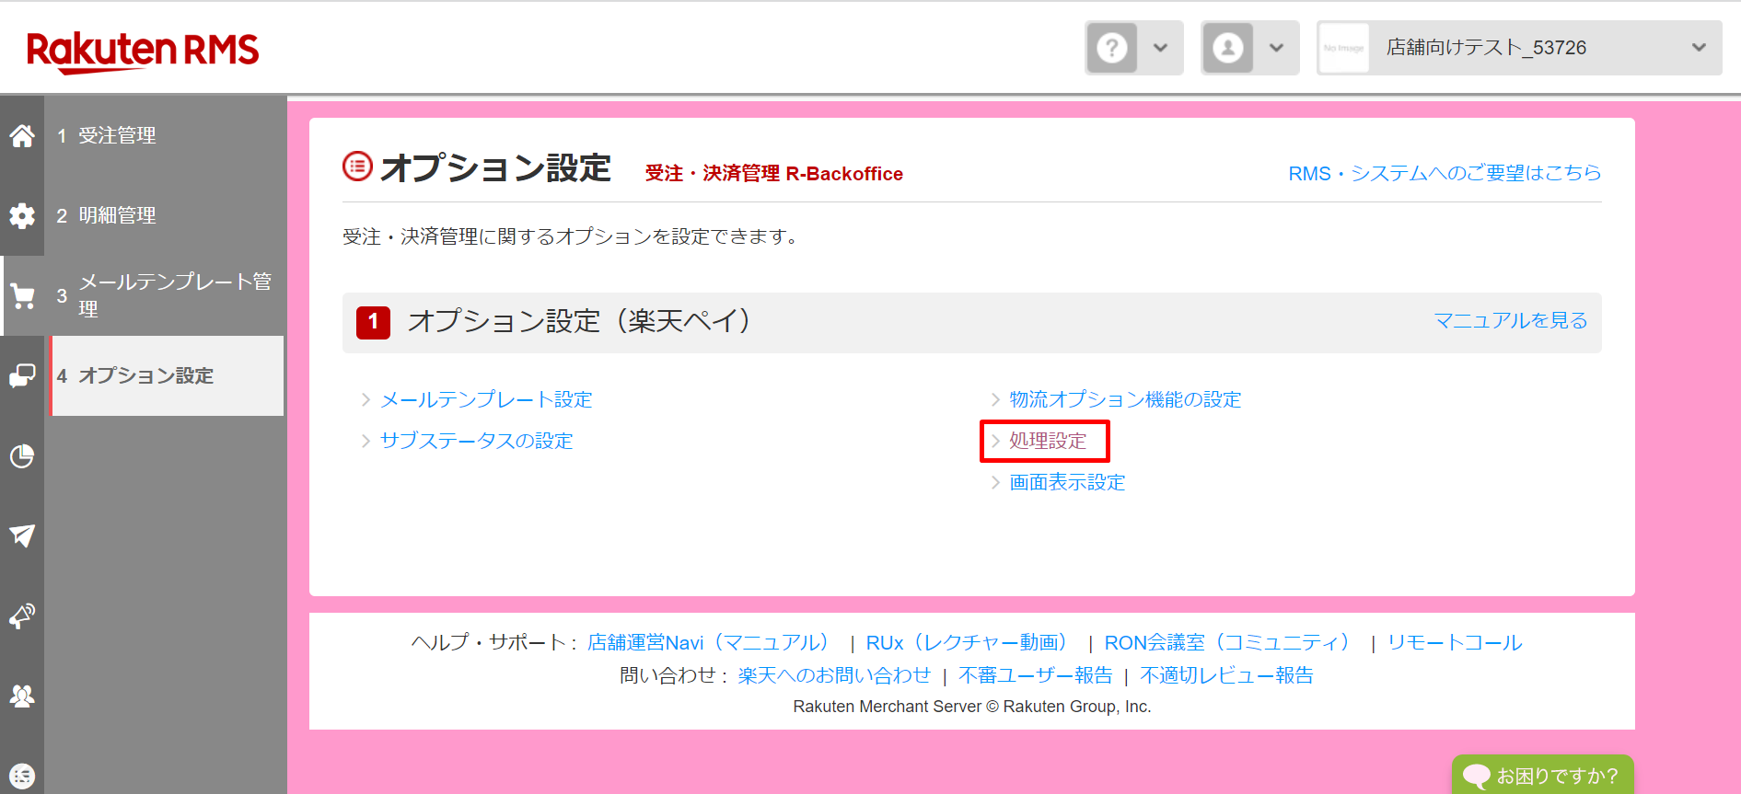1741x794 pixels.
Task: Open メールテンプレート設定 link
Action: coord(486,399)
